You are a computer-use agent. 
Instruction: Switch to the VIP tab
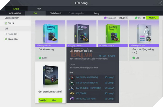pyautogui.click(x=39, y=9)
